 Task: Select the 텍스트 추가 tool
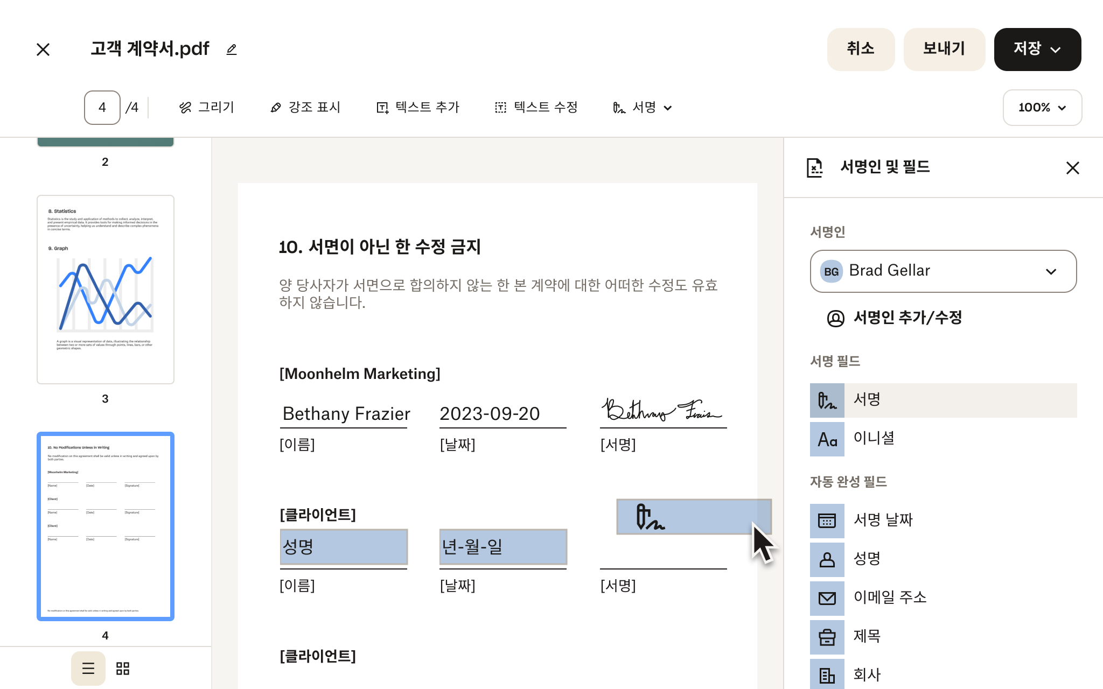pos(418,108)
